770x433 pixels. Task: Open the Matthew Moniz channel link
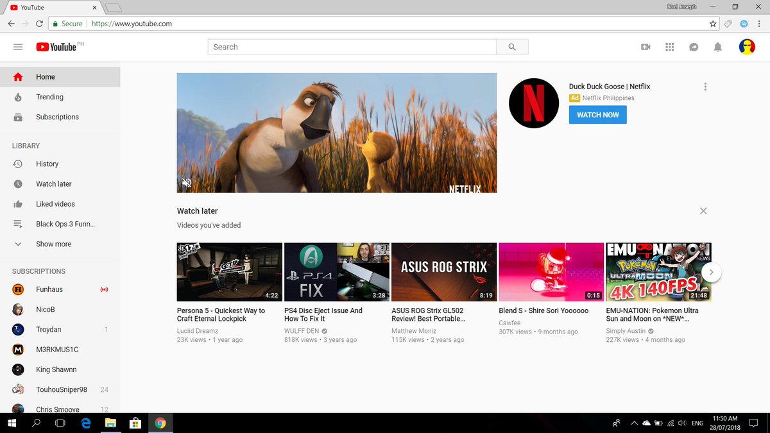click(x=414, y=331)
